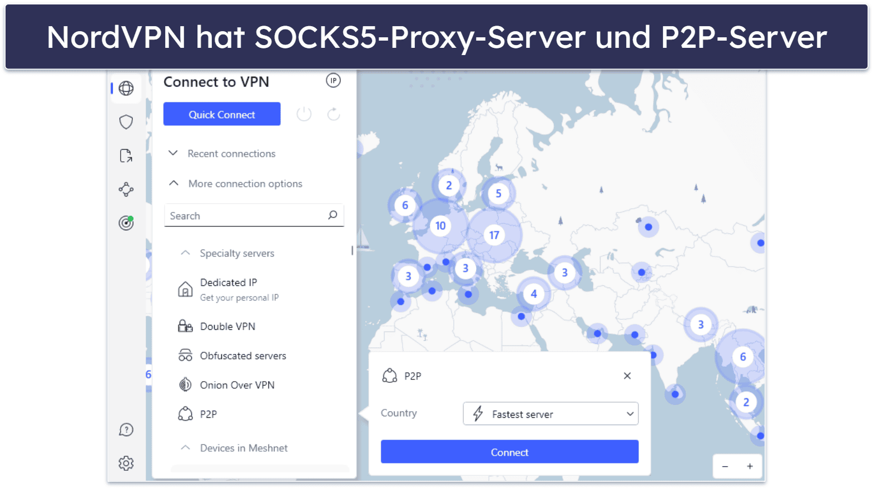Click "Connect to VPN" heading
Image resolution: width=872 pixels, height=489 pixels.
[216, 82]
